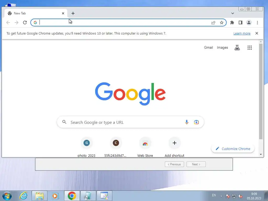This screenshot has width=268, height=201.
Task: Click the Google search box
Action: tap(130, 122)
